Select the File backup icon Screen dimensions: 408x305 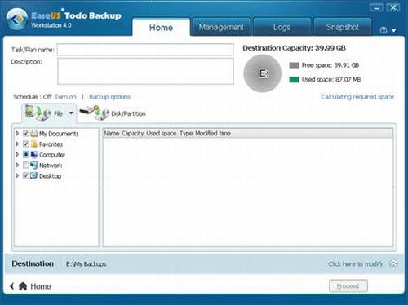tap(38, 113)
